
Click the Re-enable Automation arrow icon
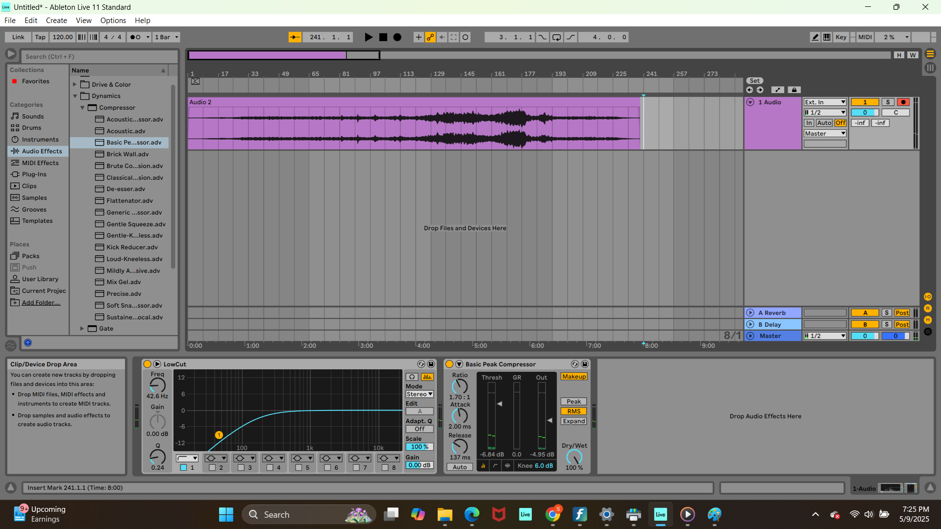(442, 37)
